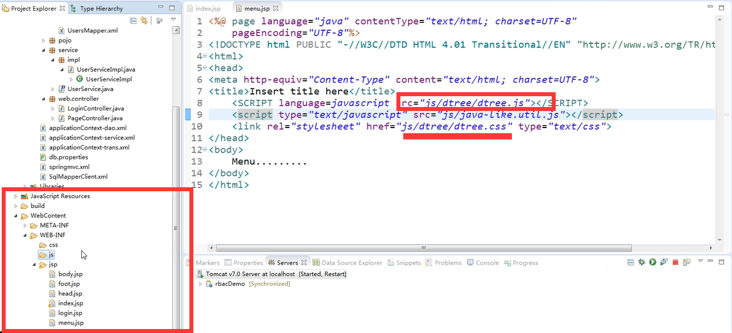Start the server in profile mode

pyautogui.click(x=664, y=262)
